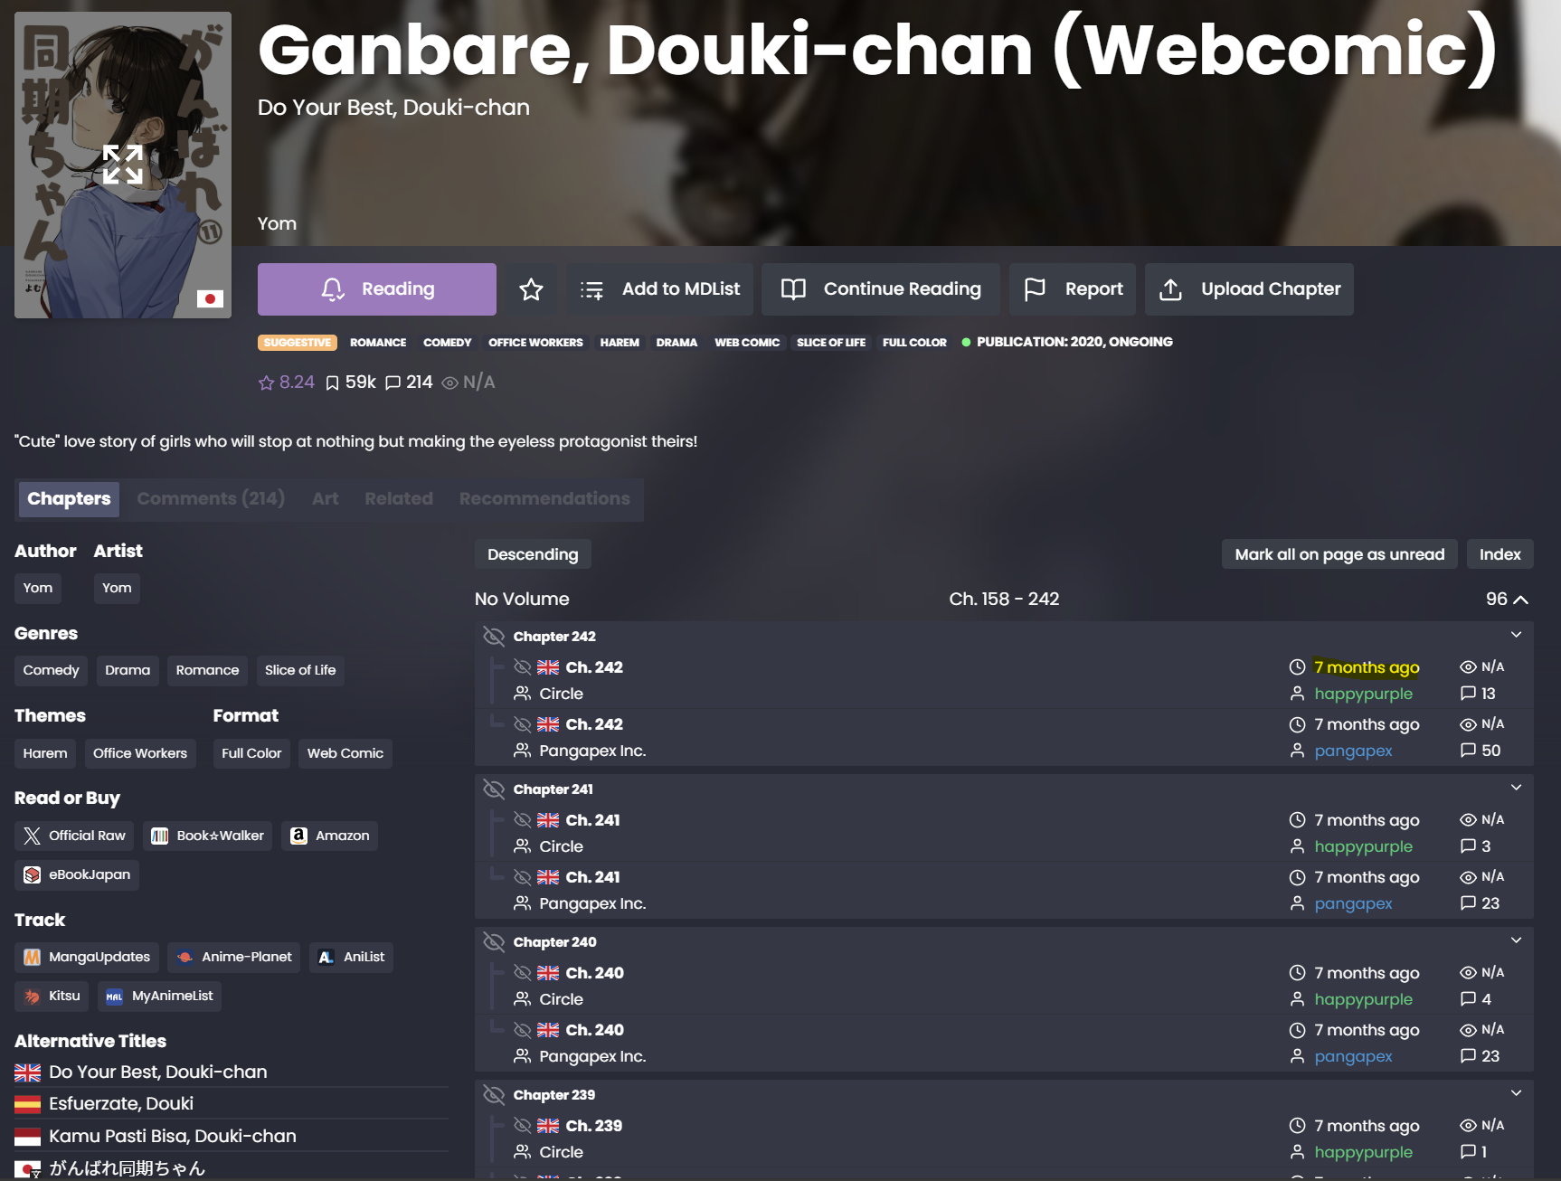Click the Continue Reading button
The height and width of the screenshot is (1181, 1561).
(881, 289)
